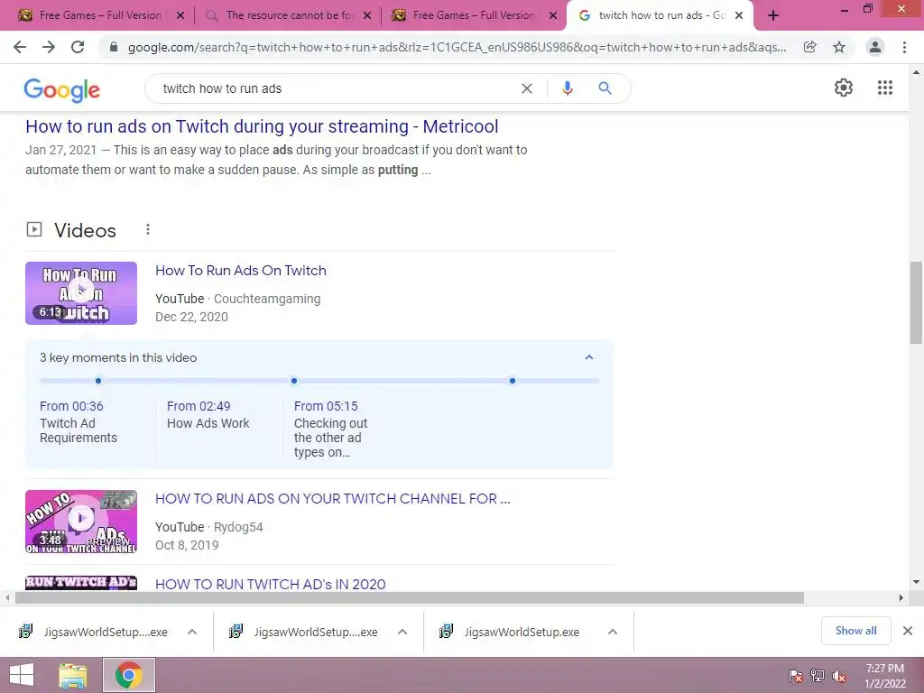The width and height of the screenshot is (924, 693).
Task: Open the network tray icon
Action: pyautogui.click(x=818, y=676)
